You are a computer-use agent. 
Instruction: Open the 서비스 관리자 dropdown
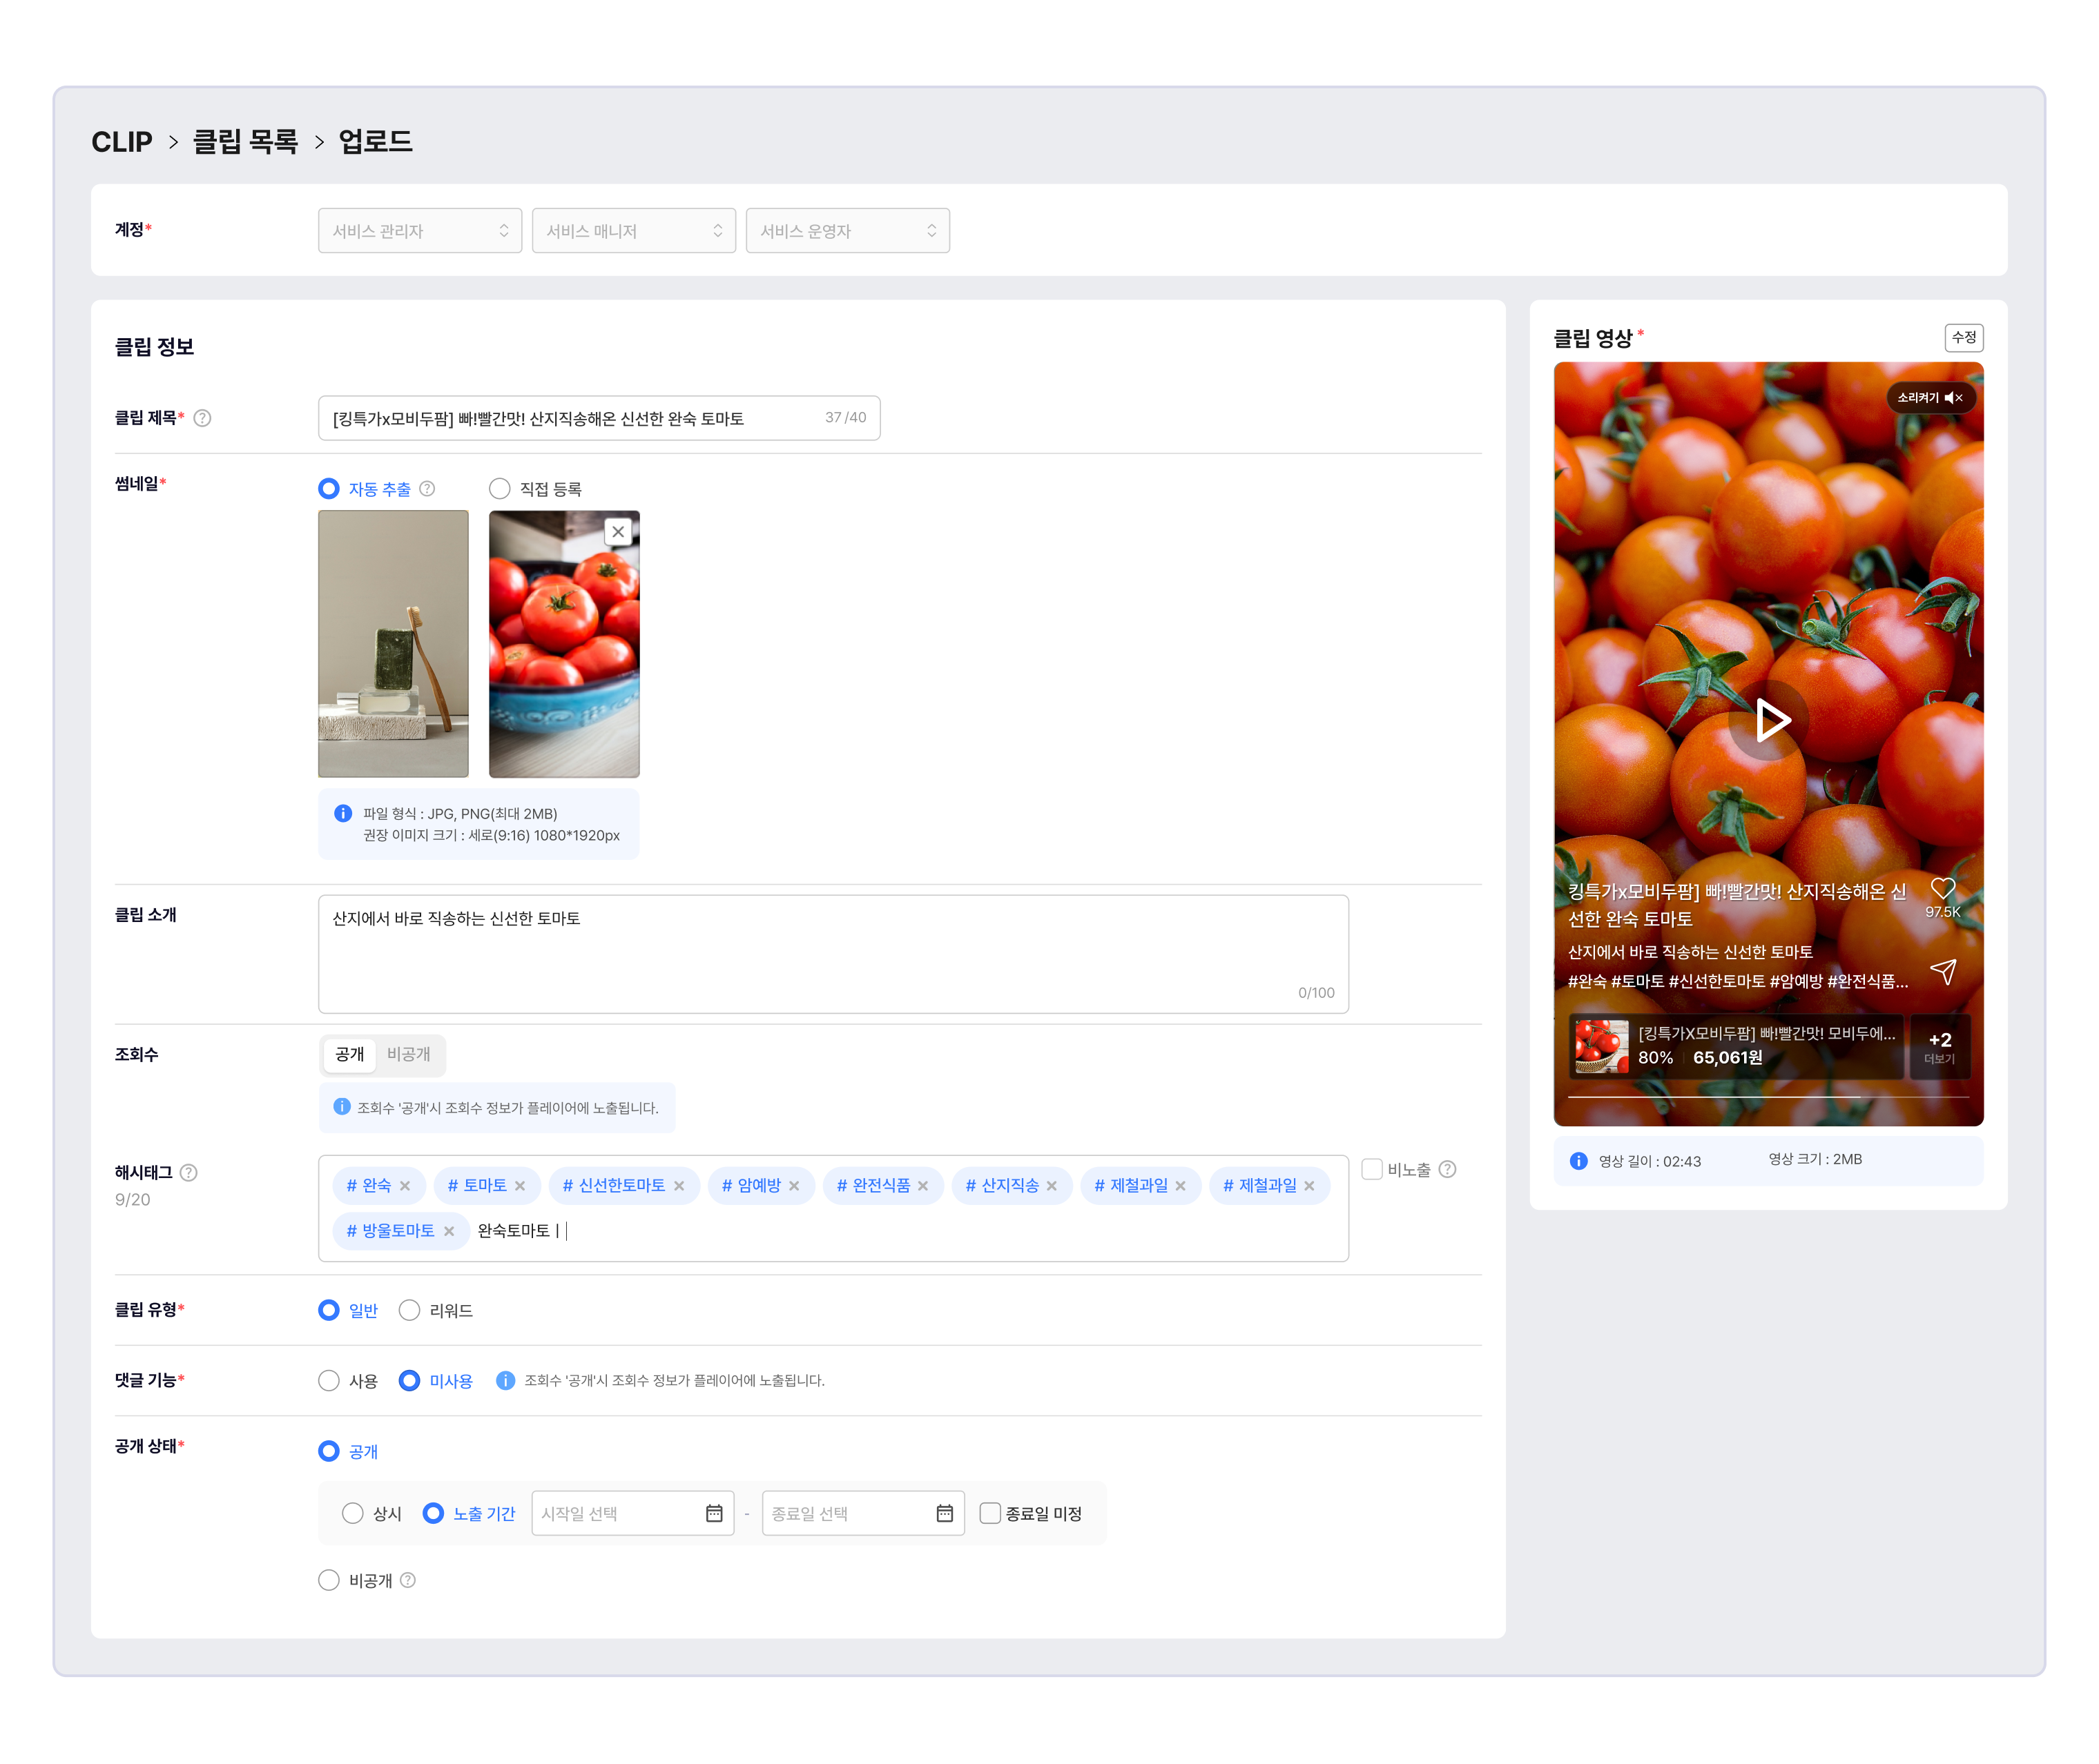420,231
